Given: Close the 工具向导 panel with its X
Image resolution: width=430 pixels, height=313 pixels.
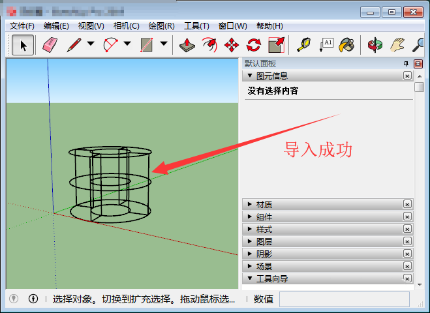Looking at the screenshot, I should pyautogui.click(x=407, y=278).
